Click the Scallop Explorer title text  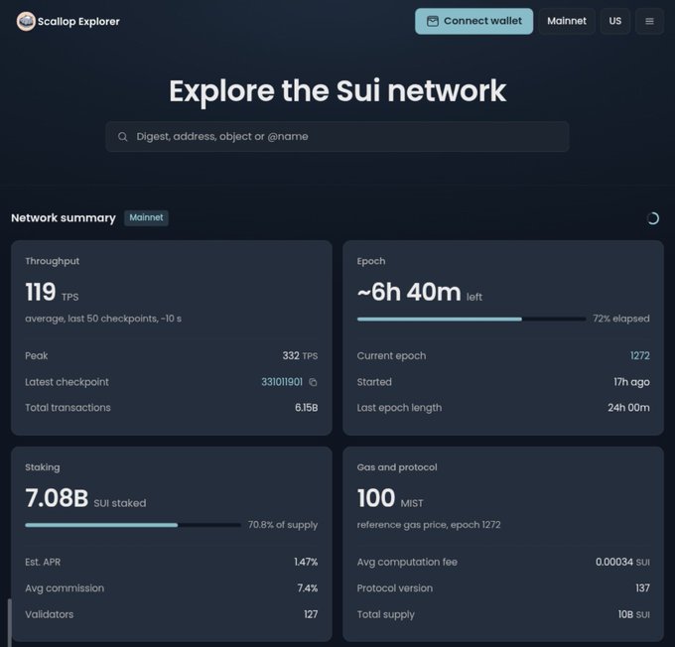pos(78,21)
